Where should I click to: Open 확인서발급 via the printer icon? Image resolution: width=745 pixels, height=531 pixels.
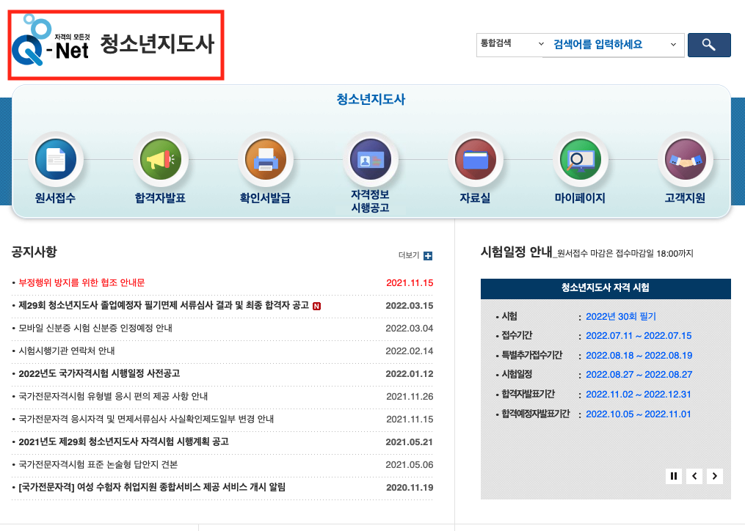[x=266, y=159]
